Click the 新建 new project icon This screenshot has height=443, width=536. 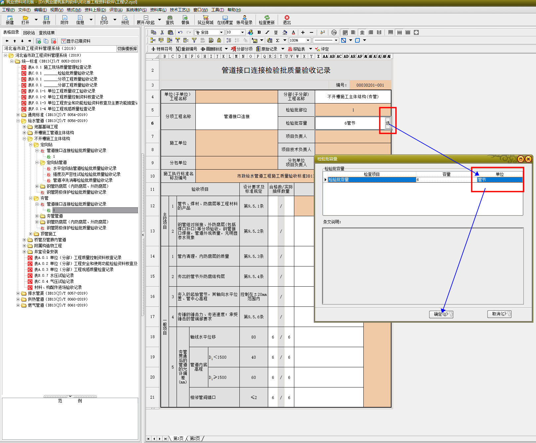coord(10,20)
